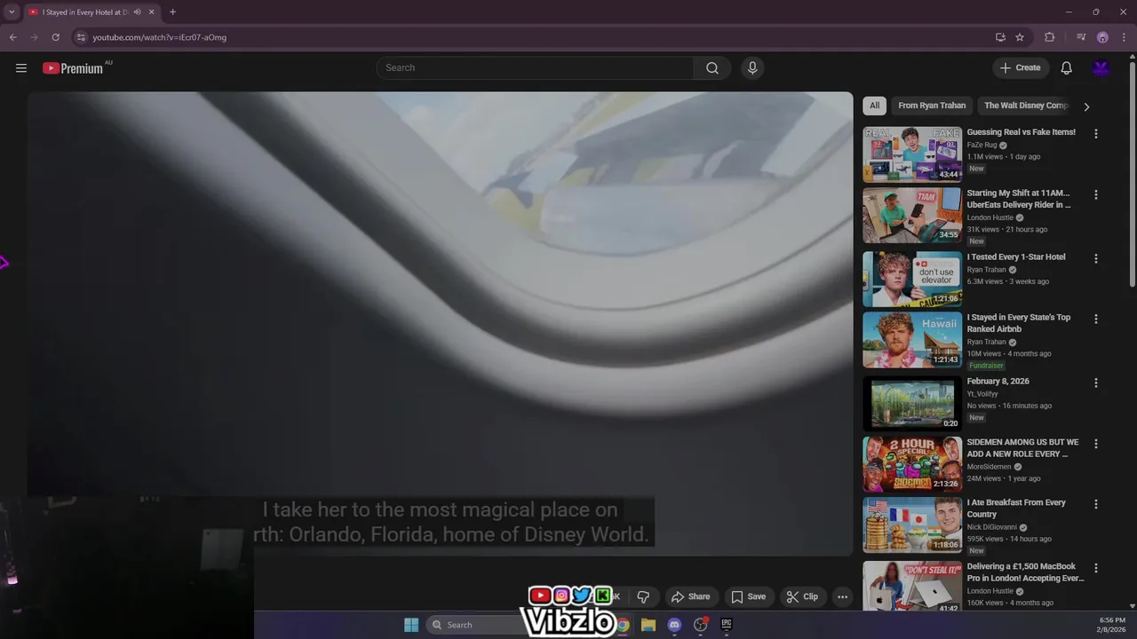Open Epic Games launcher from taskbar
This screenshot has width=1137, height=639.
726,625
